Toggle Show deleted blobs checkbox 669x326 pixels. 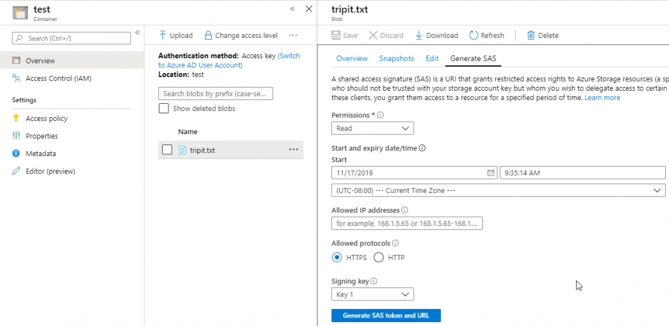pos(163,108)
